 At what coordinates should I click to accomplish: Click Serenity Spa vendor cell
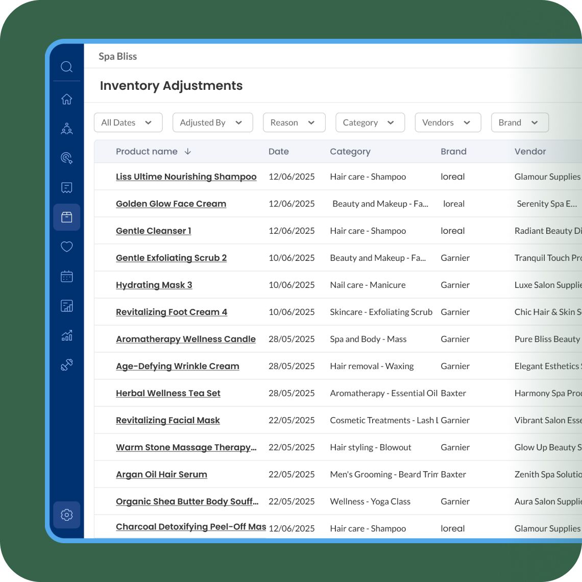pyautogui.click(x=547, y=204)
